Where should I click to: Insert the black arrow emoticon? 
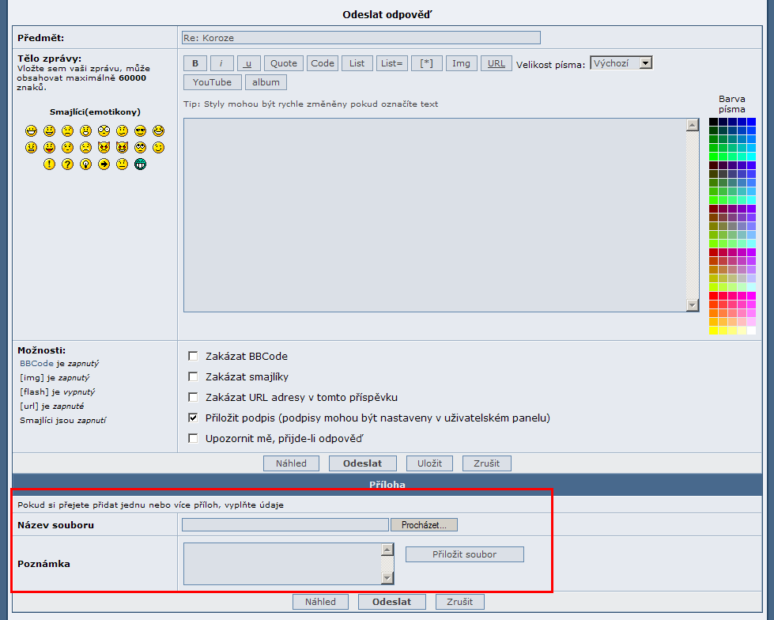[104, 164]
